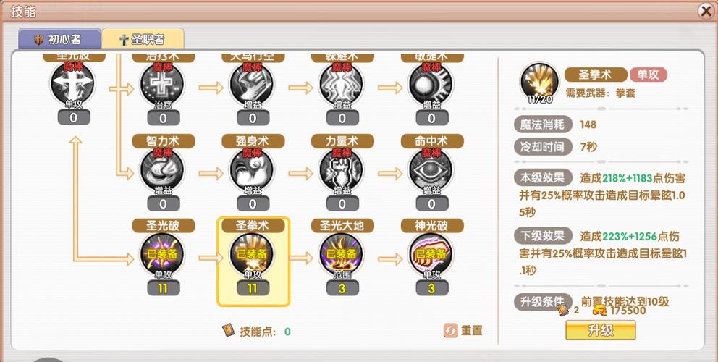Viewport: 718px width, 362px height.
Task: Select the 躲避术 skill icon
Action: (x=342, y=85)
